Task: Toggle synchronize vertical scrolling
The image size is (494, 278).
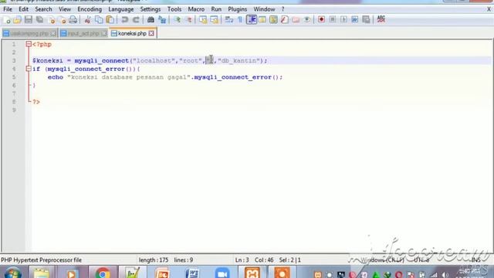Action: (x=203, y=20)
